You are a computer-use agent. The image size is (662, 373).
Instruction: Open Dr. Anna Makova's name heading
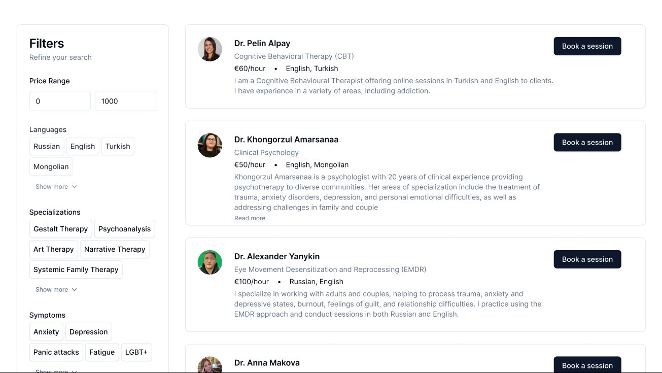267,363
